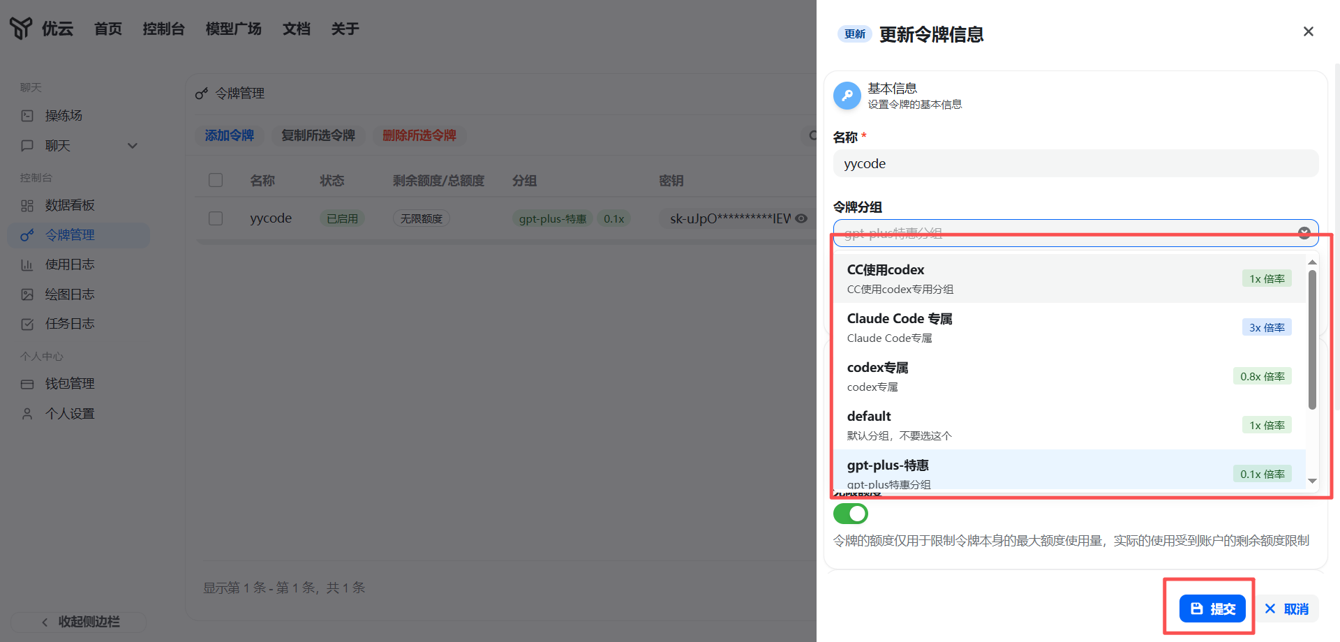Open the 令牌分组 dropdown field

pyautogui.click(x=1075, y=232)
